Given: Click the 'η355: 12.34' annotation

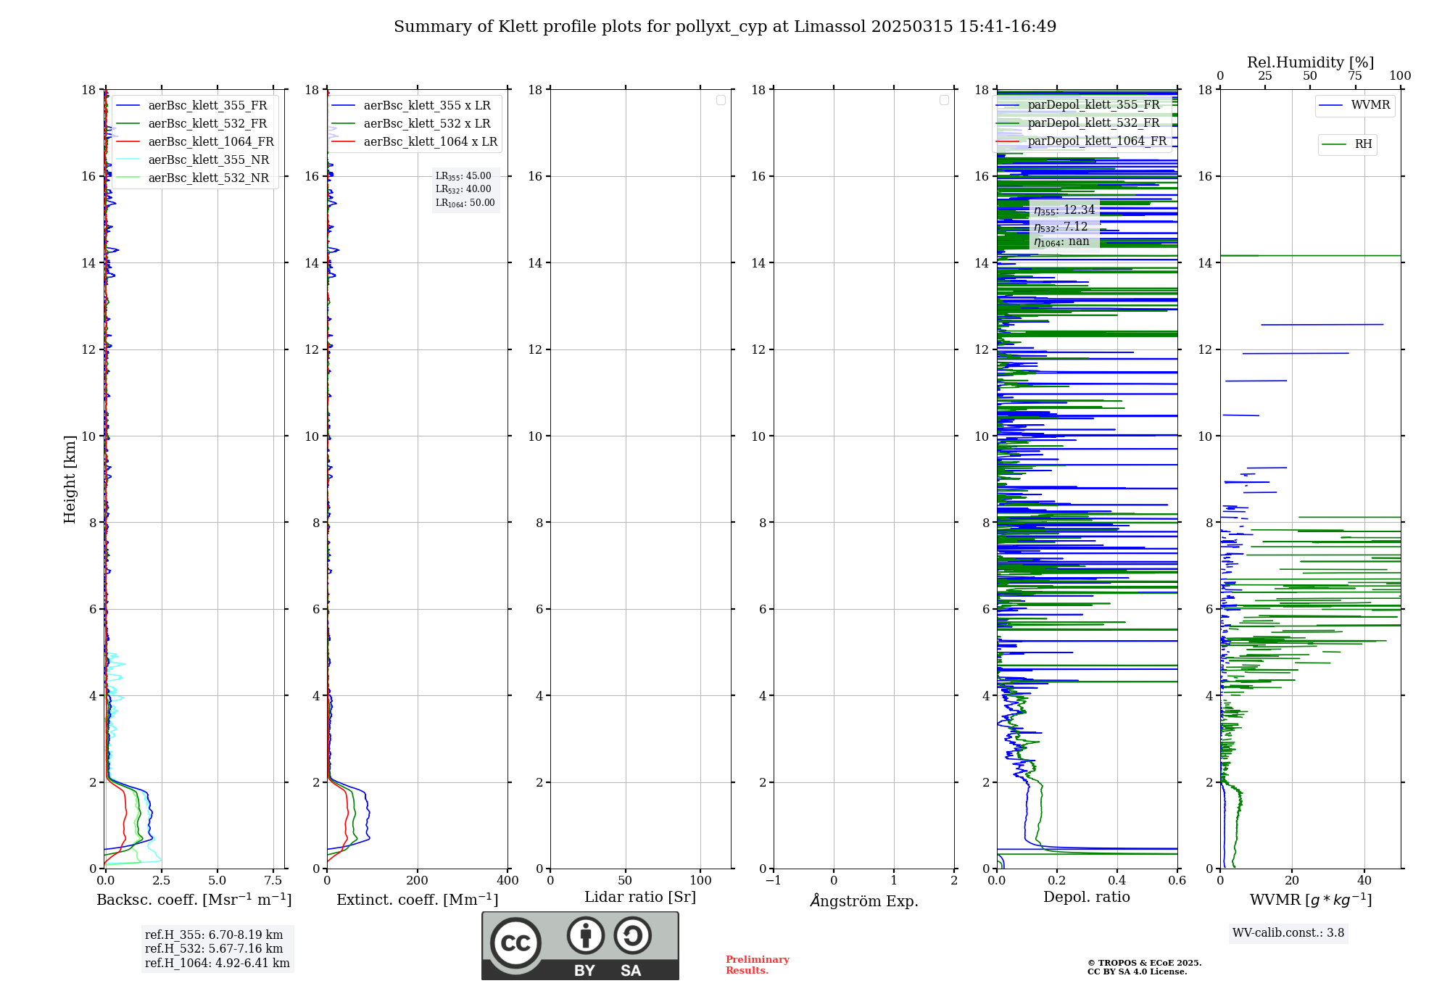Looking at the screenshot, I should coord(1064,210).
